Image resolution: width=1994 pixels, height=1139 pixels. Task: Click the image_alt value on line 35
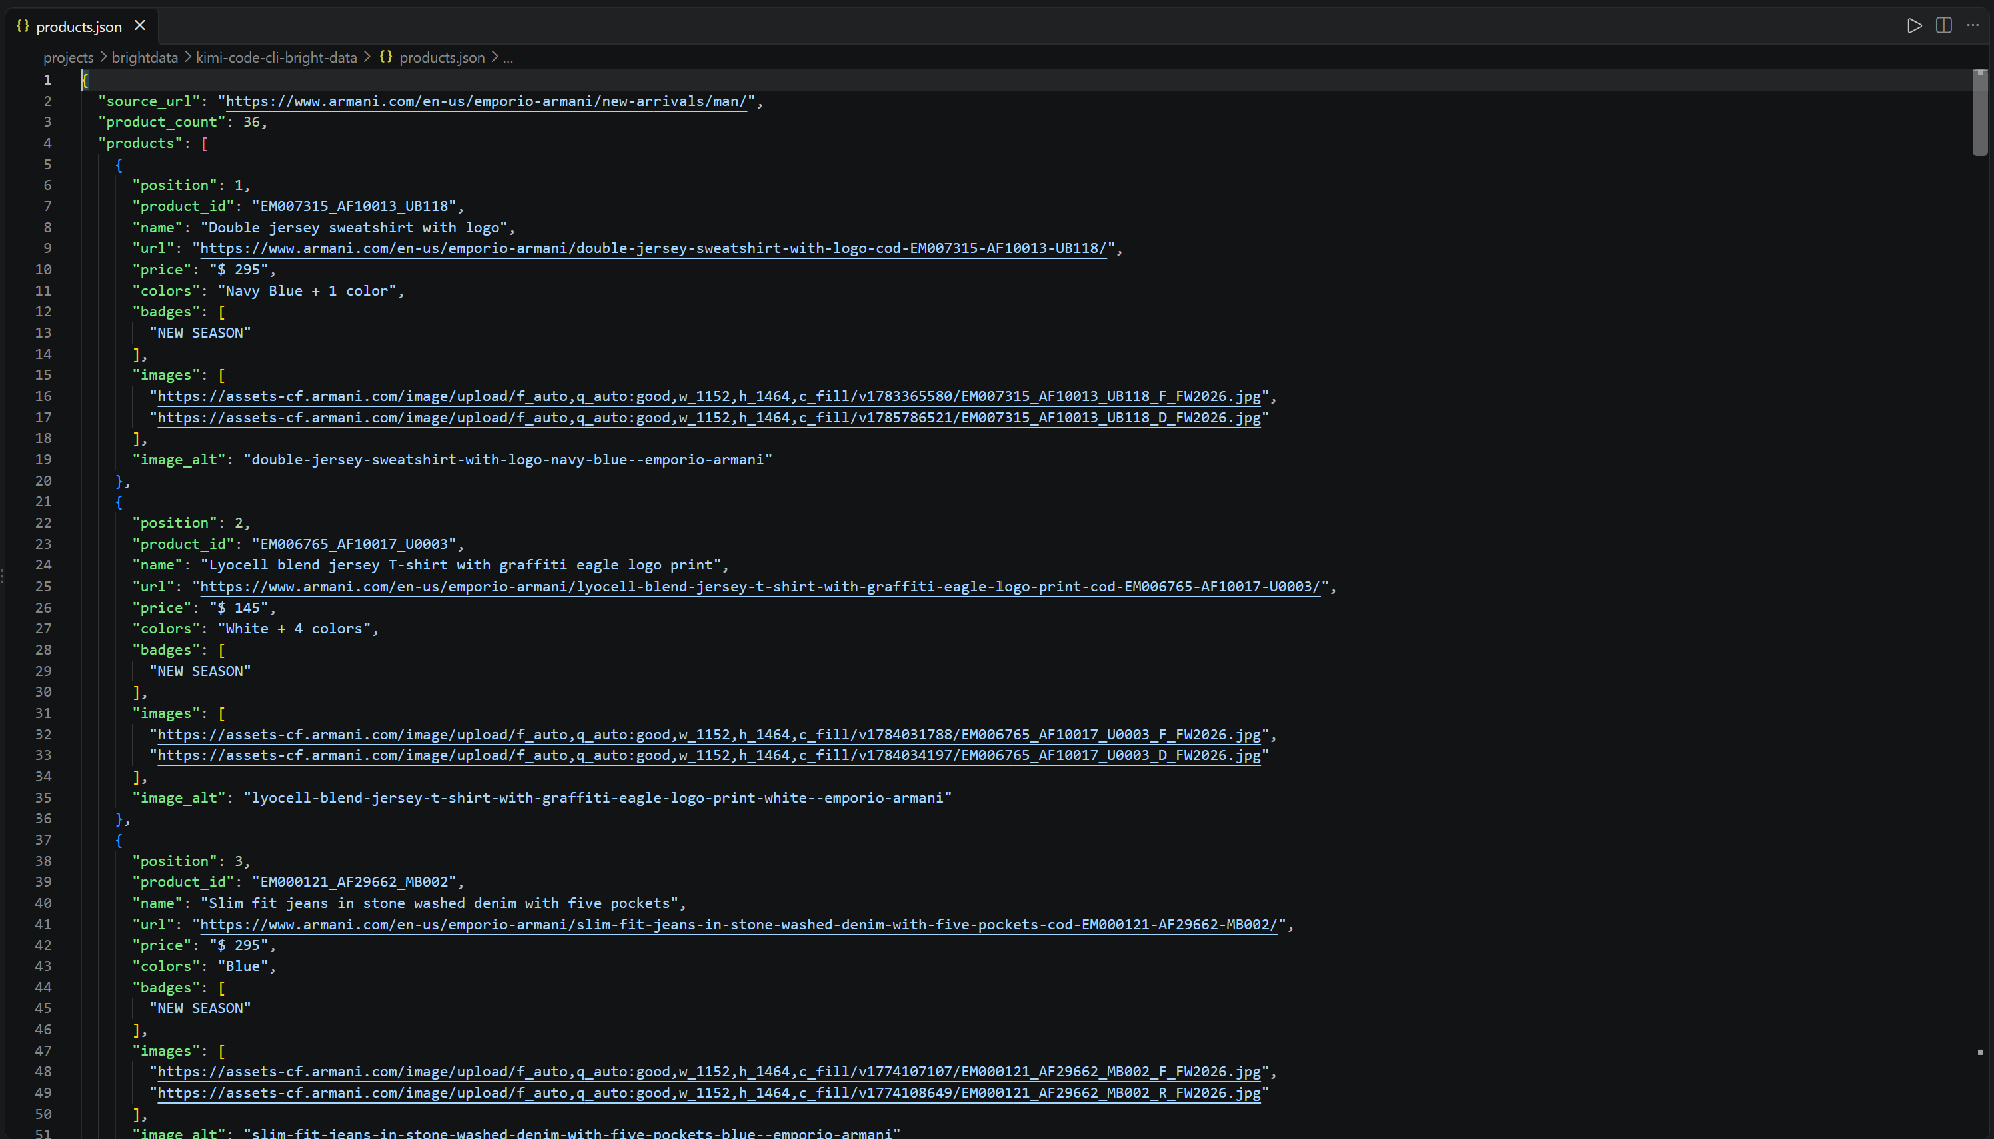click(x=598, y=798)
